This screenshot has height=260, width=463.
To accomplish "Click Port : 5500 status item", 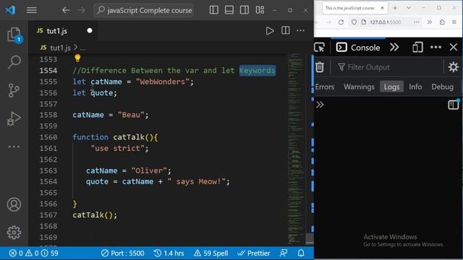I will [122, 253].
